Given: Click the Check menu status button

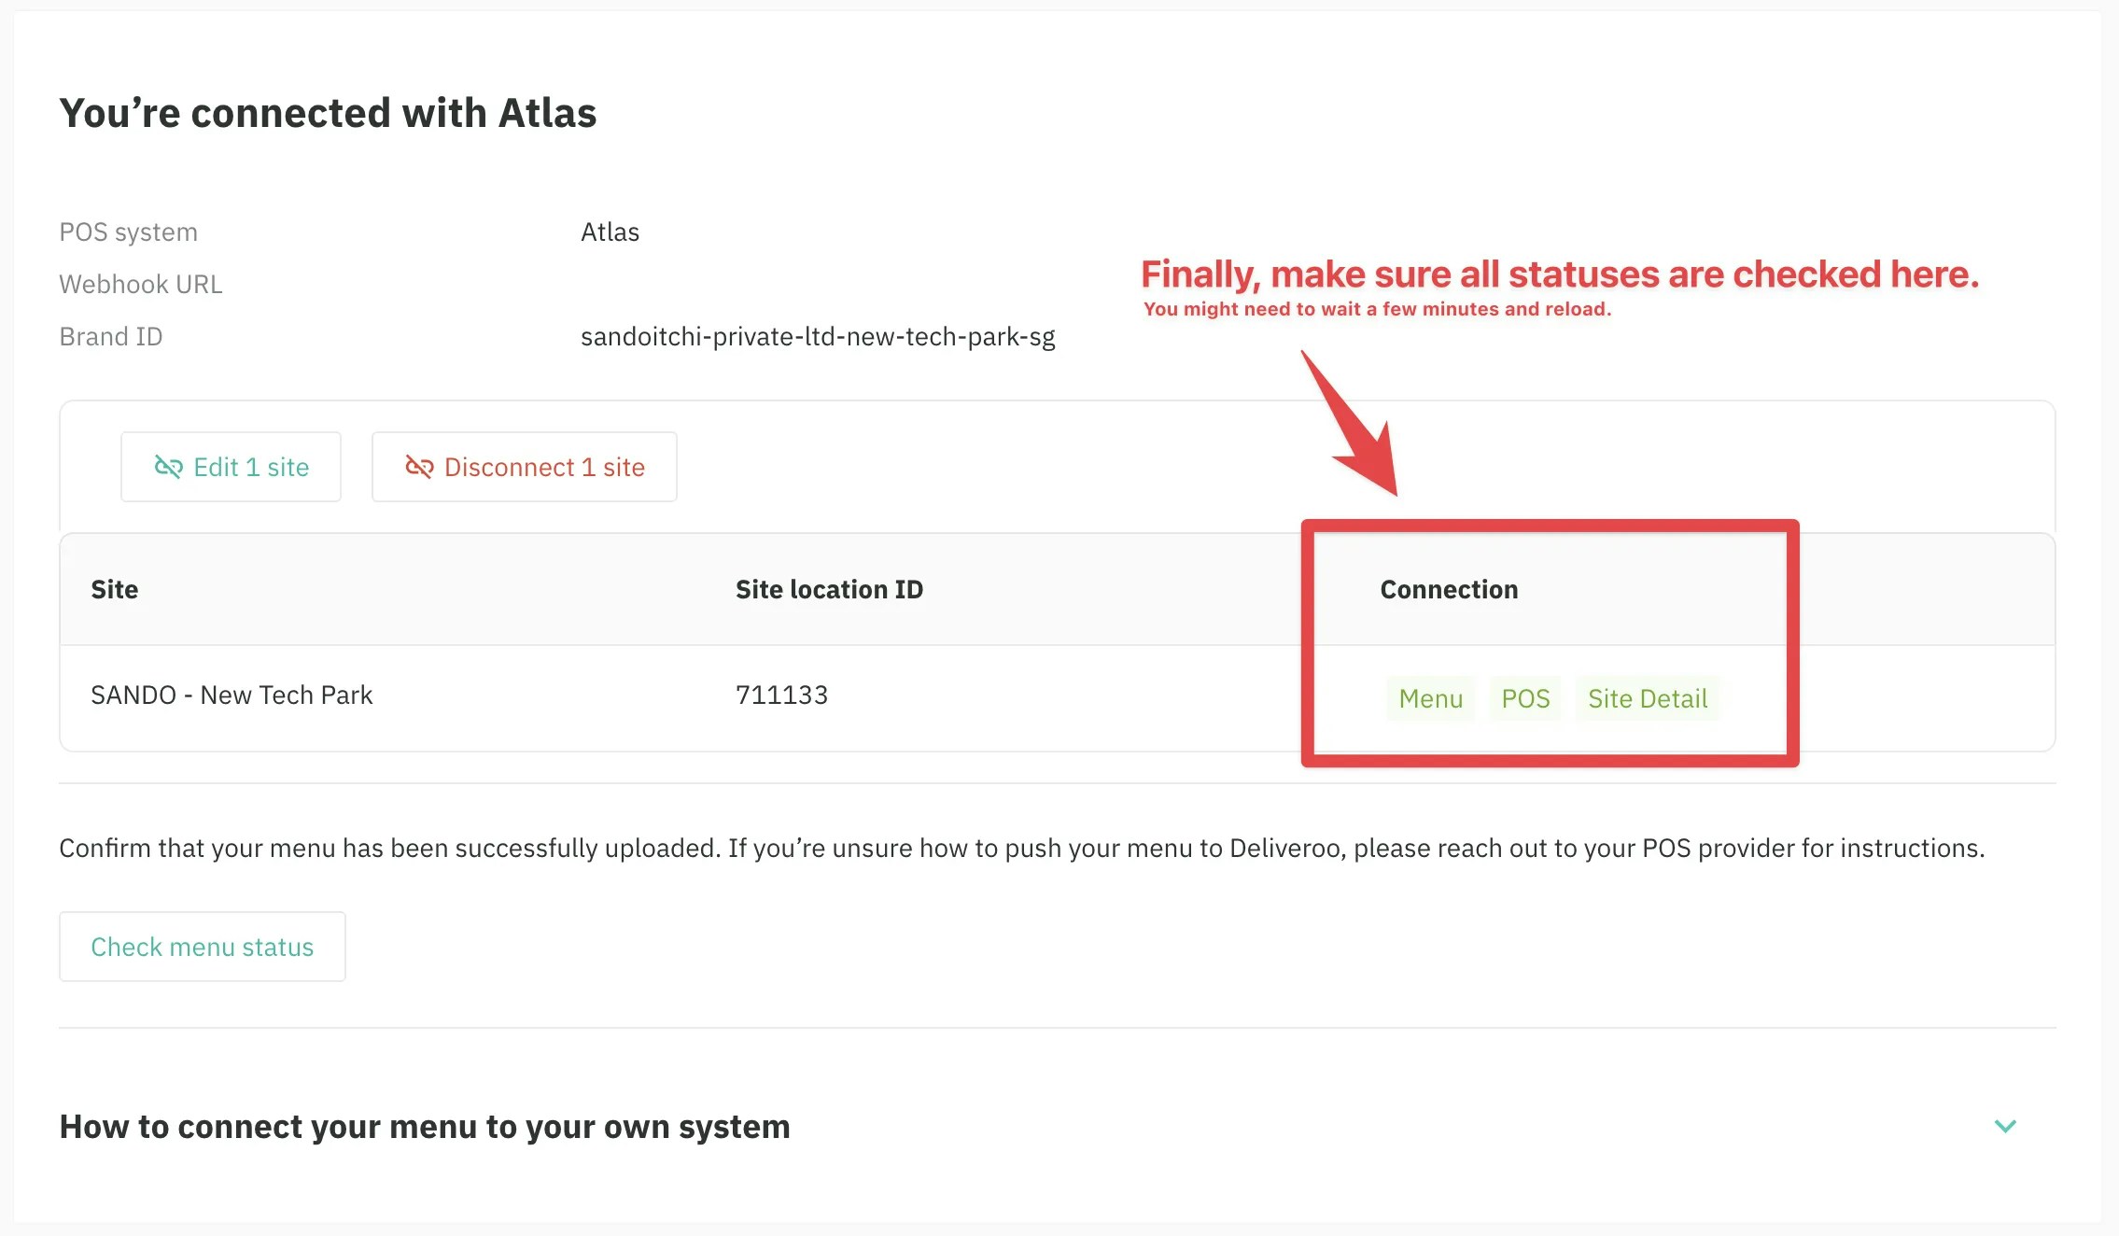Looking at the screenshot, I should pos(202,946).
